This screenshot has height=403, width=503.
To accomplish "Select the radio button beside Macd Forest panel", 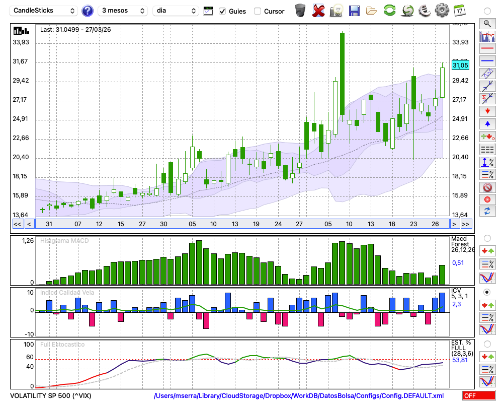I will (x=487, y=238).
